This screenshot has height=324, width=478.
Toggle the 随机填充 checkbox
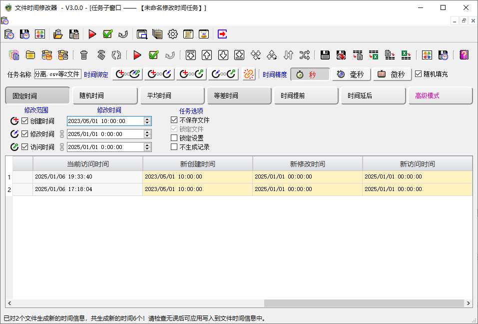pyautogui.click(x=419, y=74)
